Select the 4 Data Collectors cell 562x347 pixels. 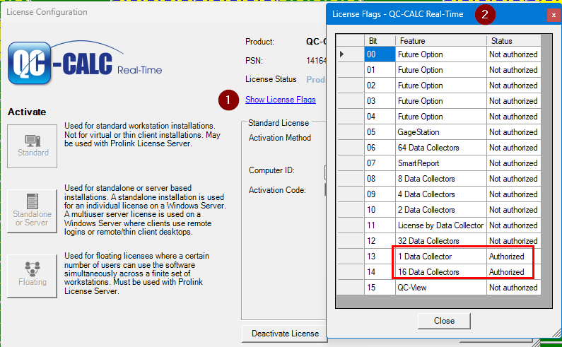pos(441,194)
